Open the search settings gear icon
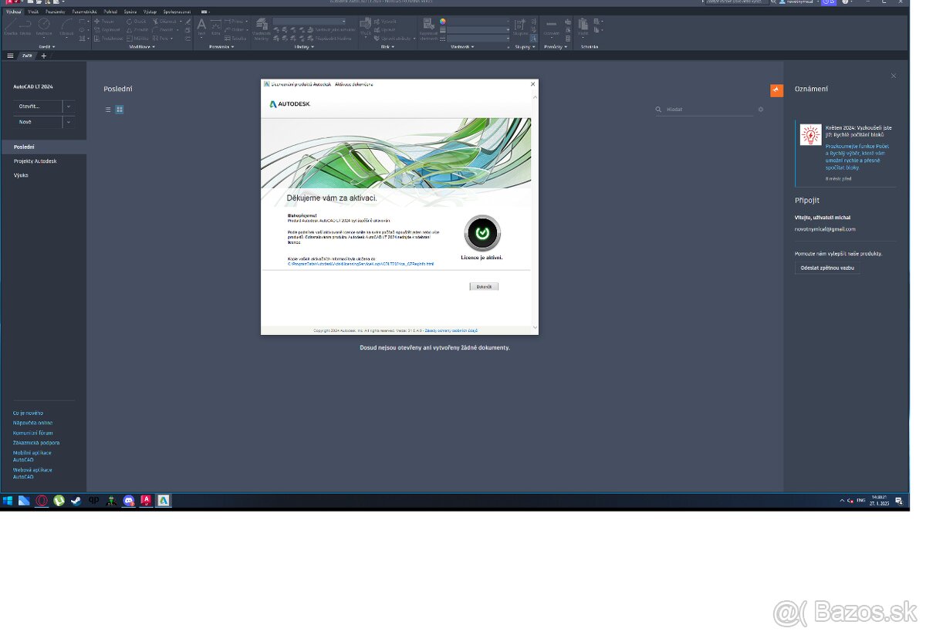Image resolution: width=926 pixels, height=635 pixels. [760, 110]
